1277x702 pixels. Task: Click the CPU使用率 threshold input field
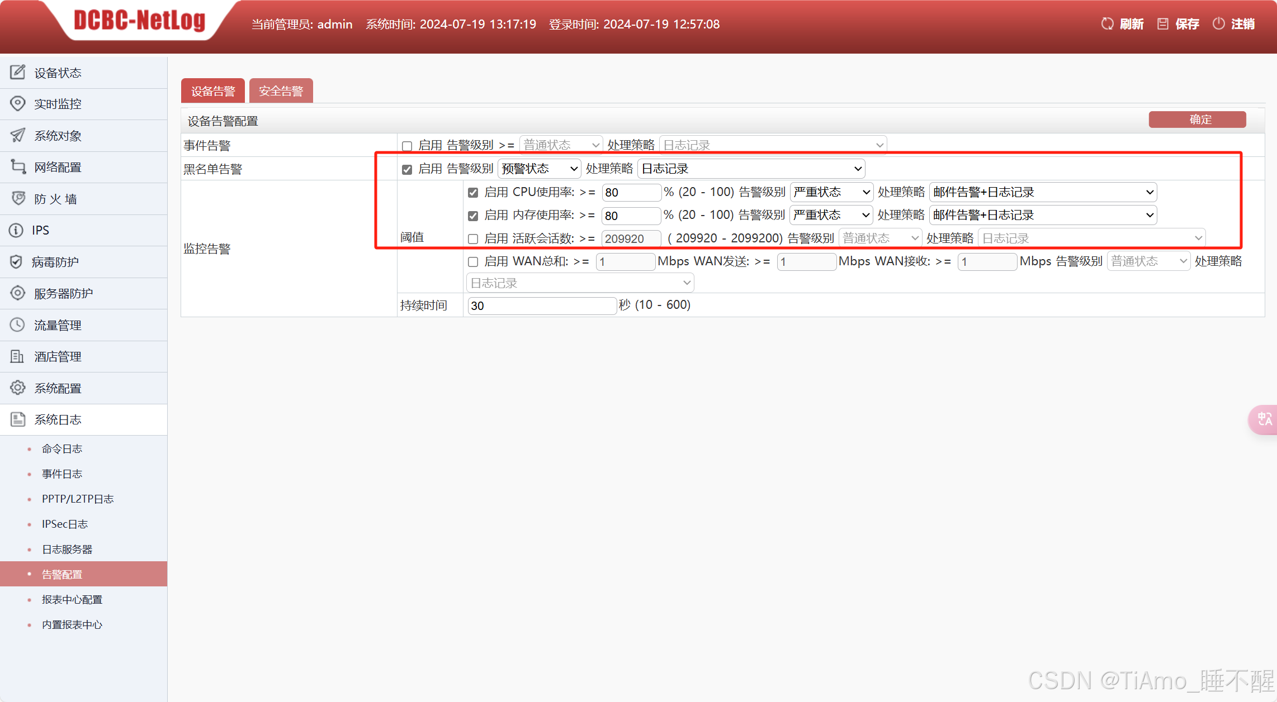click(632, 193)
